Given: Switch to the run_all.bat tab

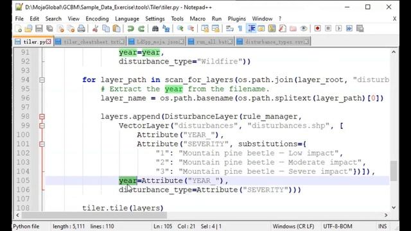Looking at the screenshot, I should tap(211, 42).
